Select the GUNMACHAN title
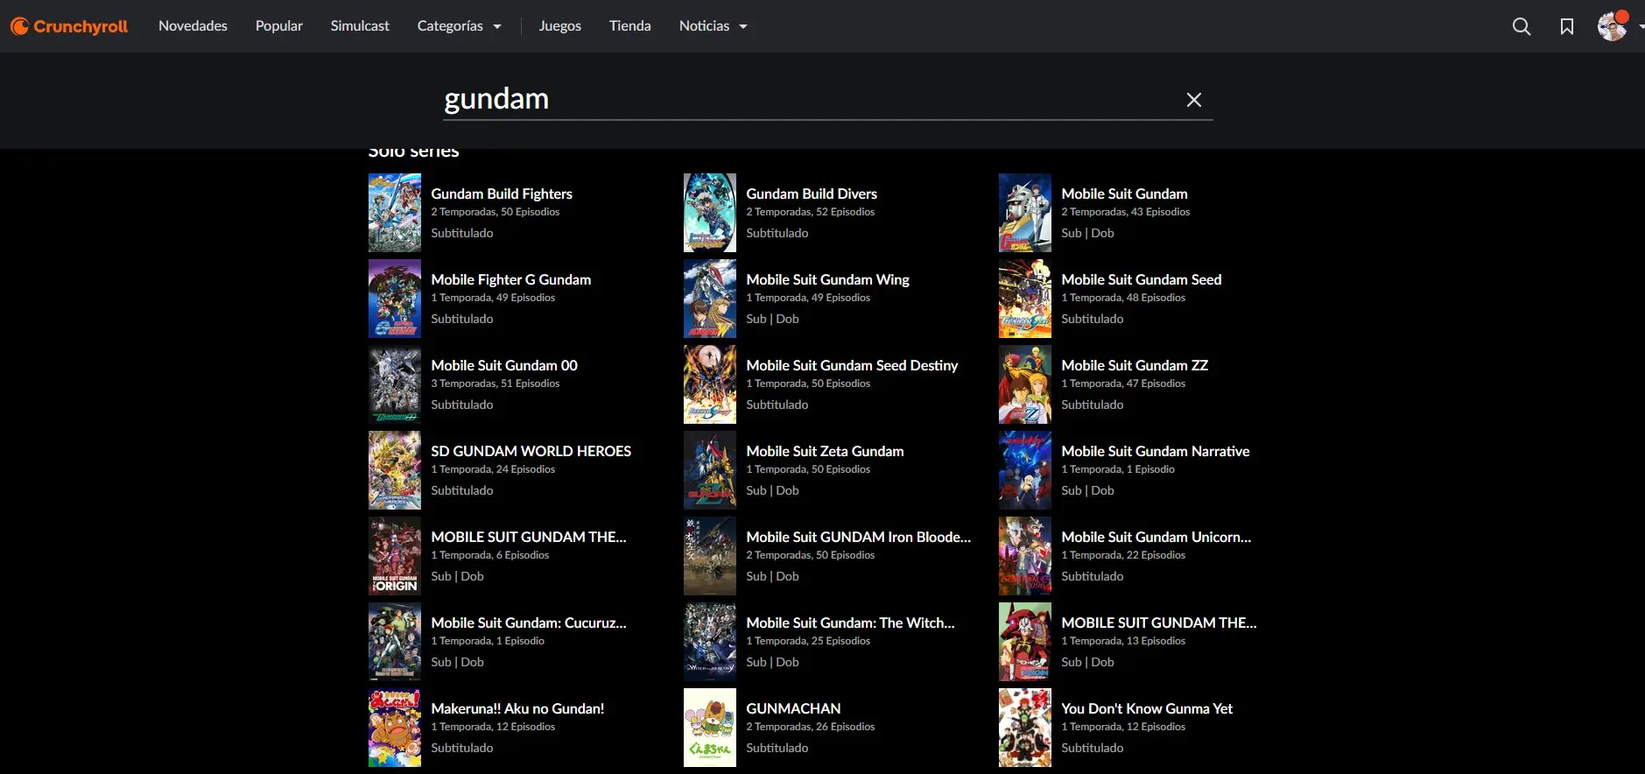 [x=793, y=708]
